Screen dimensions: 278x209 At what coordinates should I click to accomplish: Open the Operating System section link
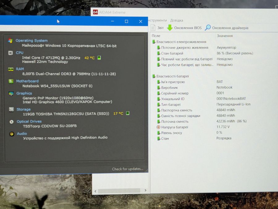pyautogui.click(x=32, y=40)
